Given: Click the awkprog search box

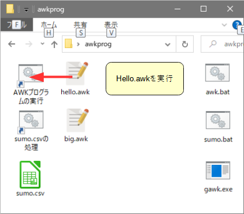Looking at the screenshot, I should pos(222,44).
